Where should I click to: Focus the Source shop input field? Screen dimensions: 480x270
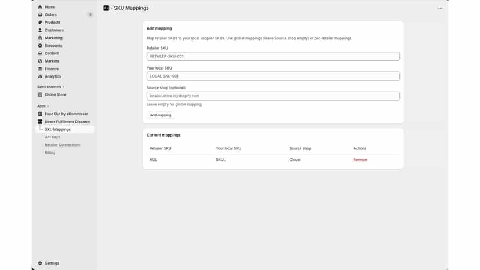(x=273, y=96)
